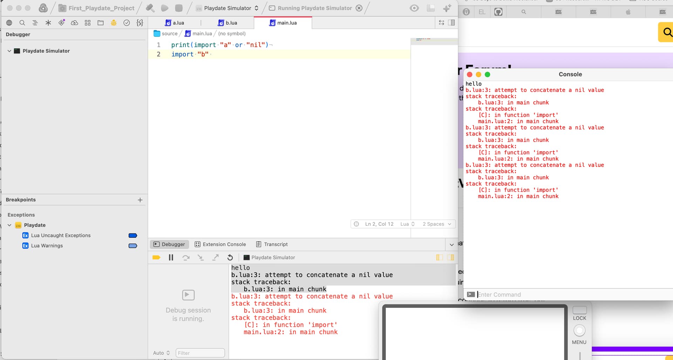The height and width of the screenshot is (360, 673).
Task: Open the (no symbol) symbol picker
Action: [x=232, y=34]
